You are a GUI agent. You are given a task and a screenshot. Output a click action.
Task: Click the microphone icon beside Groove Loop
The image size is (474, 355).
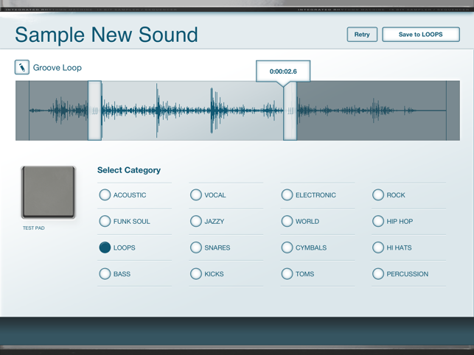(x=22, y=68)
